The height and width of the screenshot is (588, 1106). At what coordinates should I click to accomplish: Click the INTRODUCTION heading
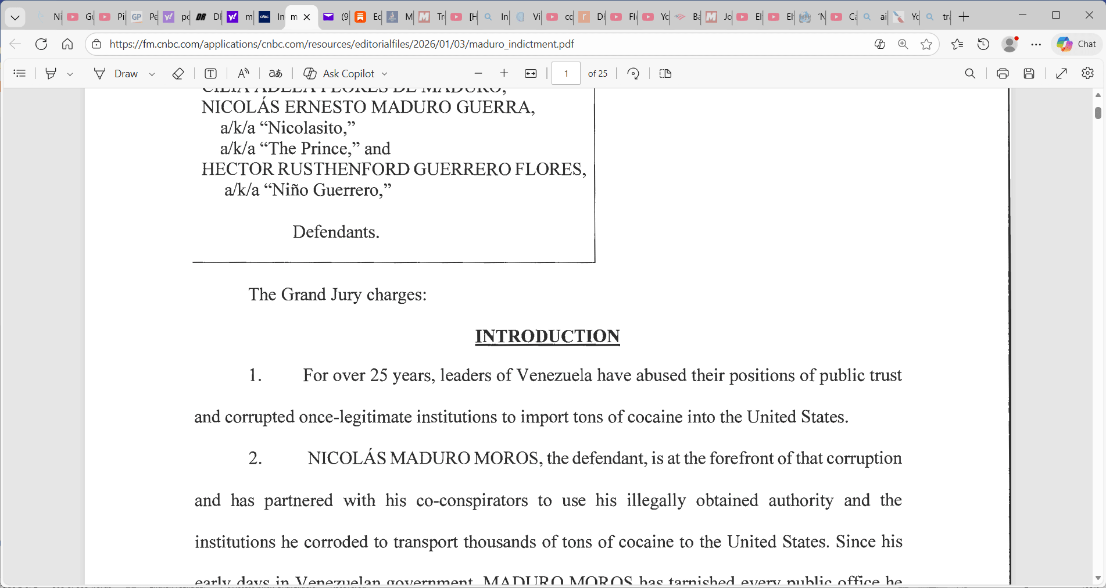pyautogui.click(x=547, y=336)
